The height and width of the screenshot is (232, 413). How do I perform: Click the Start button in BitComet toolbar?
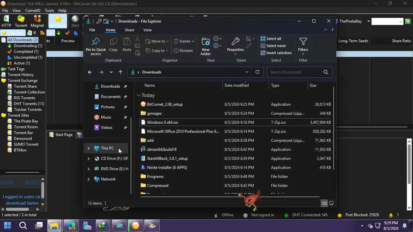click(x=75, y=21)
